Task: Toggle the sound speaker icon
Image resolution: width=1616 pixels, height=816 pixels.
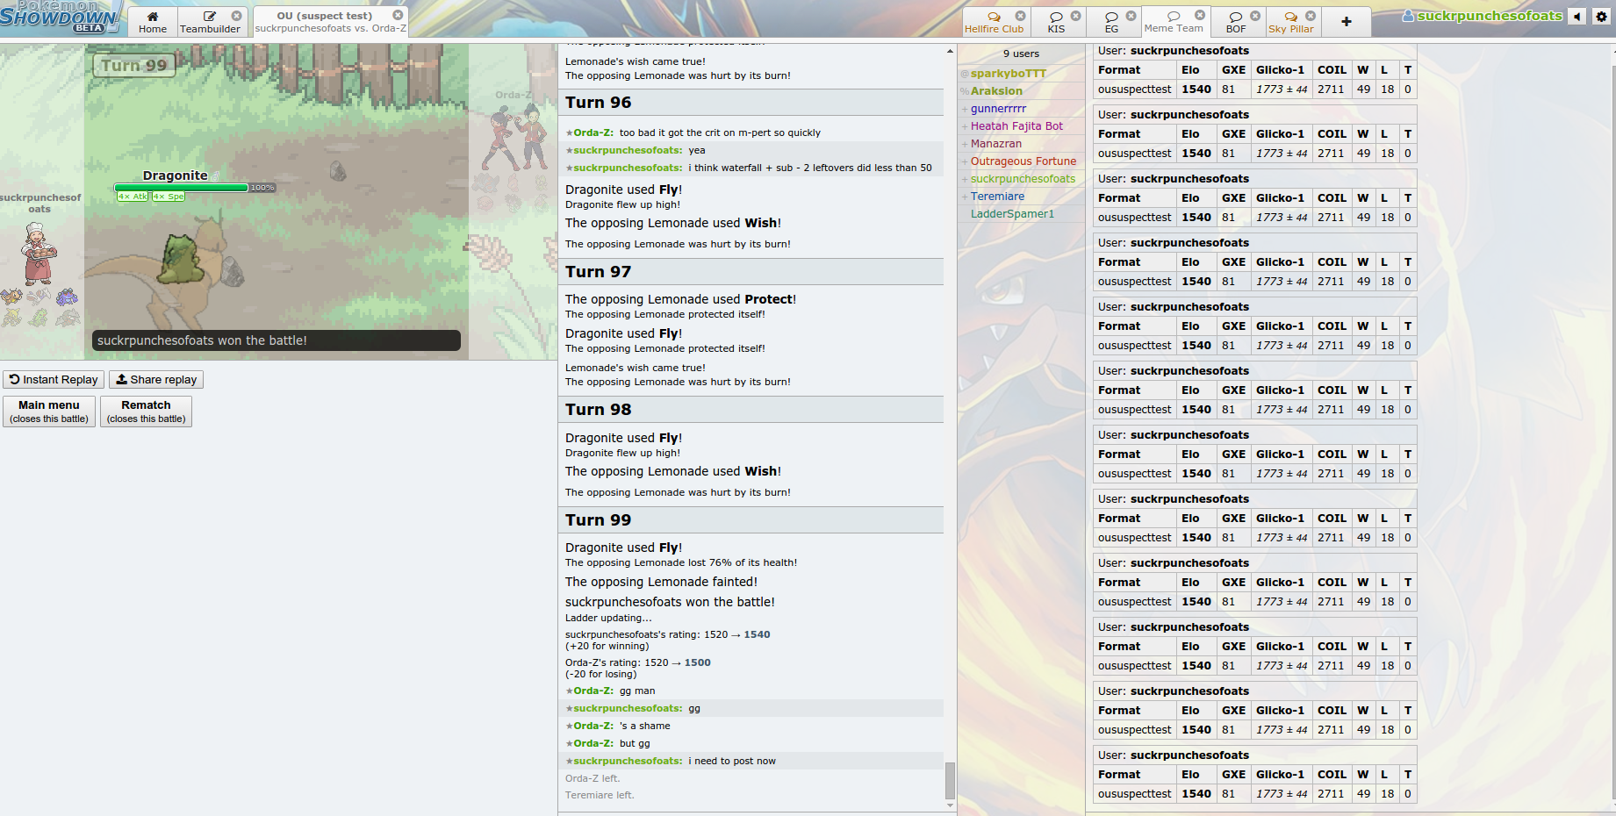Action: coord(1577,17)
